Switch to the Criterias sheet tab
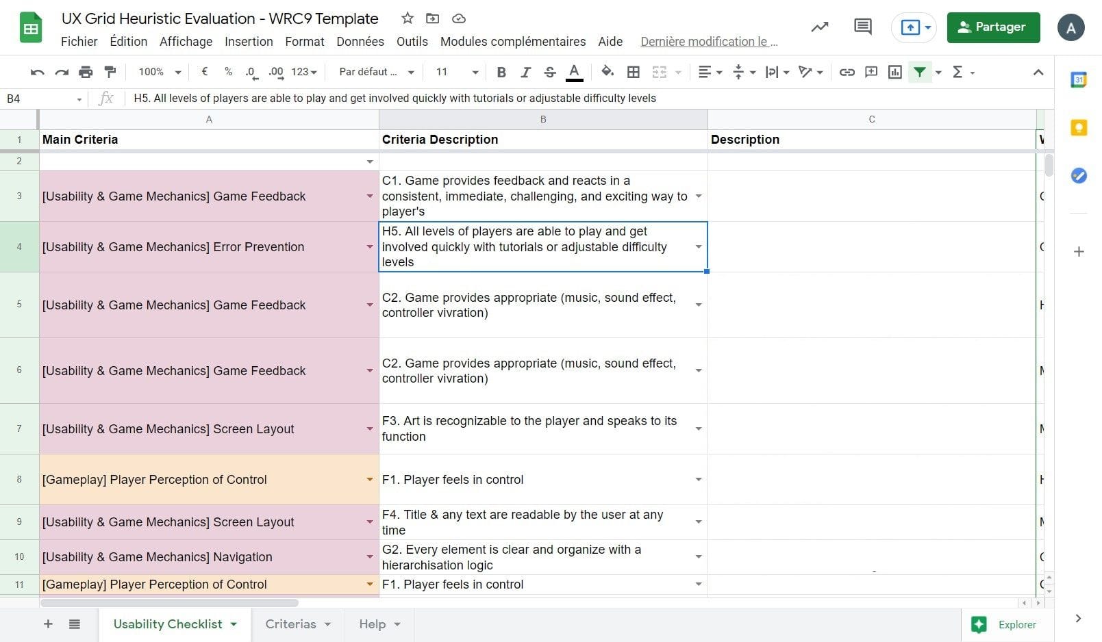The image size is (1102, 642). tap(290, 624)
